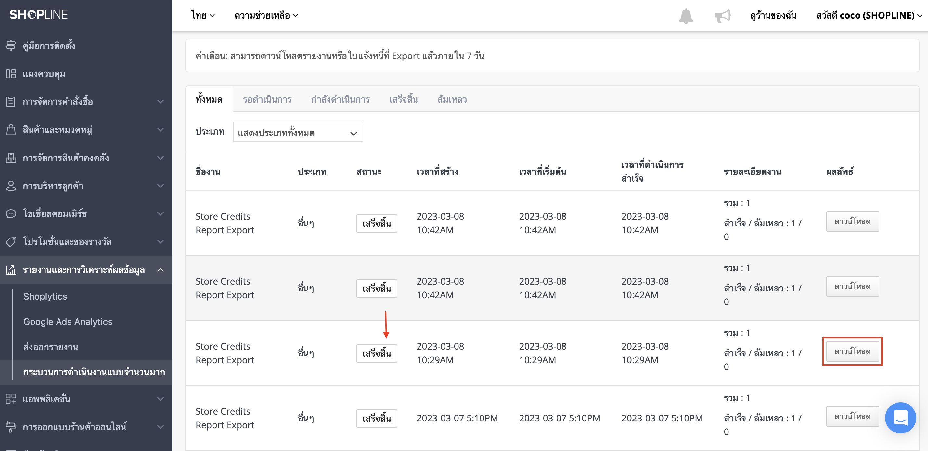Switch to the ล้มเหลว tab
928x451 pixels.
pyautogui.click(x=452, y=99)
